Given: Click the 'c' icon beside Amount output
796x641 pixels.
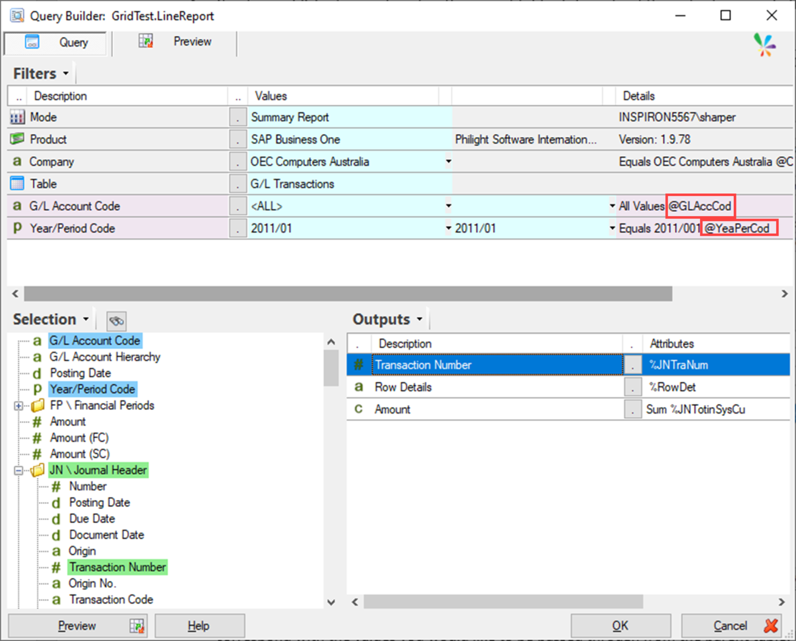Looking at the screenshot, I should (359, 409).
